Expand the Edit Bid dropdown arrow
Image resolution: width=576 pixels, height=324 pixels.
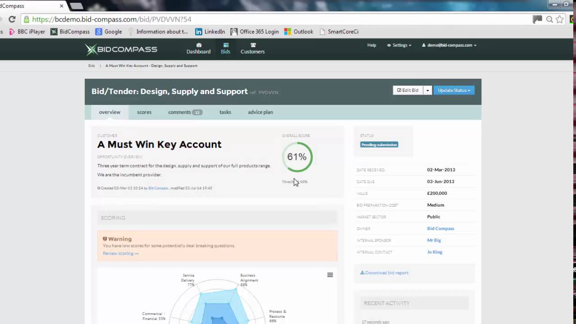(428, 90)
